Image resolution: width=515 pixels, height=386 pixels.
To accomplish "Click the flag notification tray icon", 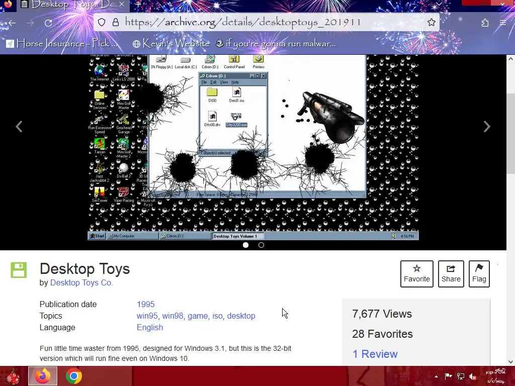I will (x=448, y=376).
